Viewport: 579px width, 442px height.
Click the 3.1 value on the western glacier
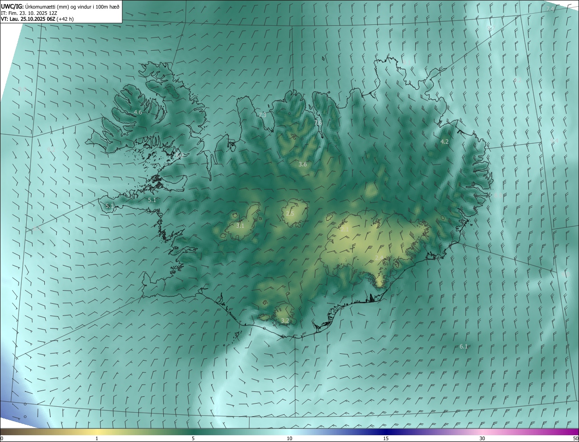point(240,226)
